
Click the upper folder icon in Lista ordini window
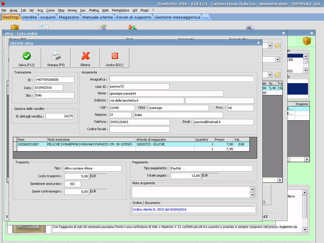(x=277, y=46)
